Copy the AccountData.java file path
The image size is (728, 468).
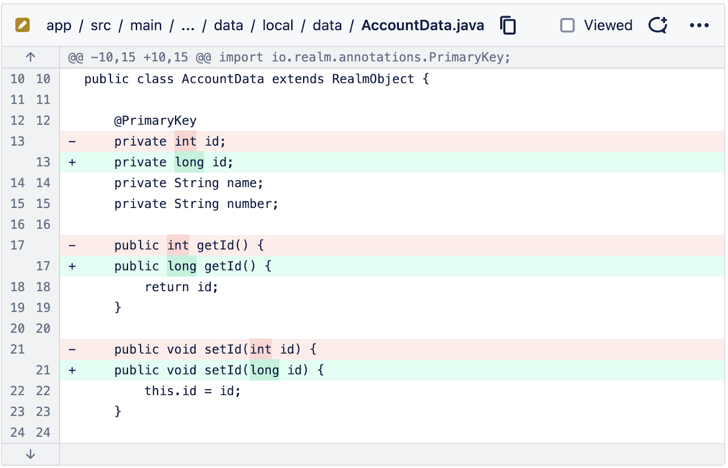pos(508,25)
